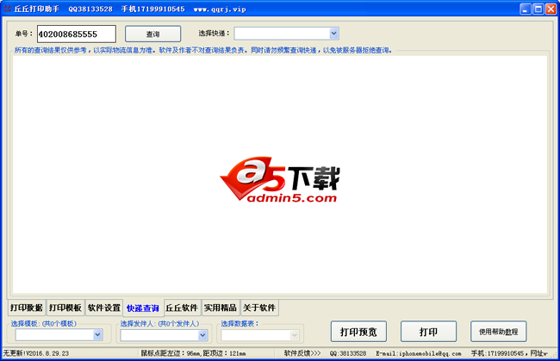Screen dimensions: 560x361
Task: Click the 选择模板 (共0个模板) label
Action: point(44,323)
